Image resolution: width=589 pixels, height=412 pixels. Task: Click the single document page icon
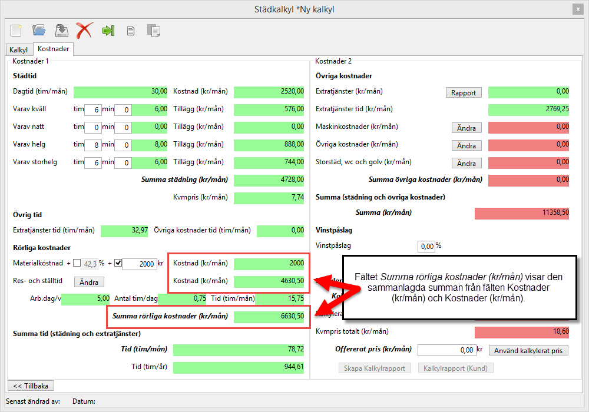131,31
